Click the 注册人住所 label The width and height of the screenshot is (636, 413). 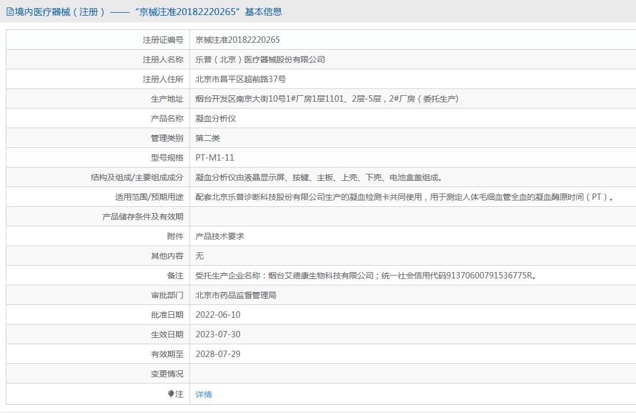[x=163, y=79]
